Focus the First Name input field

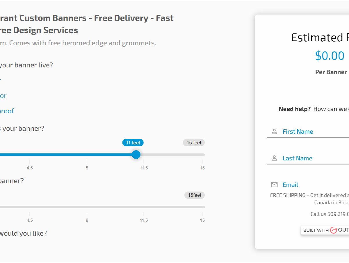point(314,132)
